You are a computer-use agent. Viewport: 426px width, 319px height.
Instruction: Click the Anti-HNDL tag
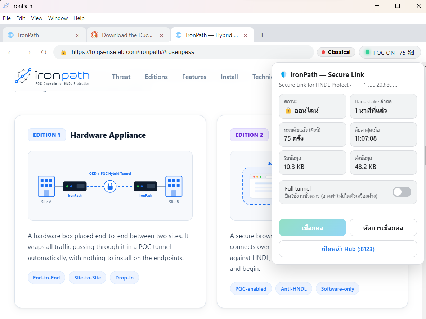click(294, 289)
